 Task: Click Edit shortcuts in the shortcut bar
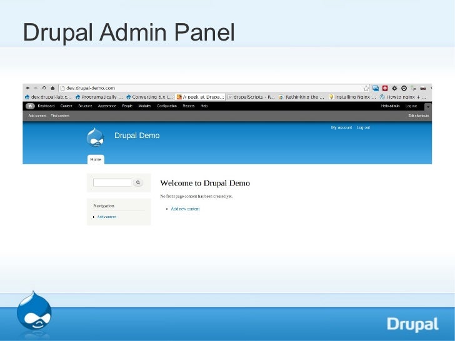coord(419,116)
